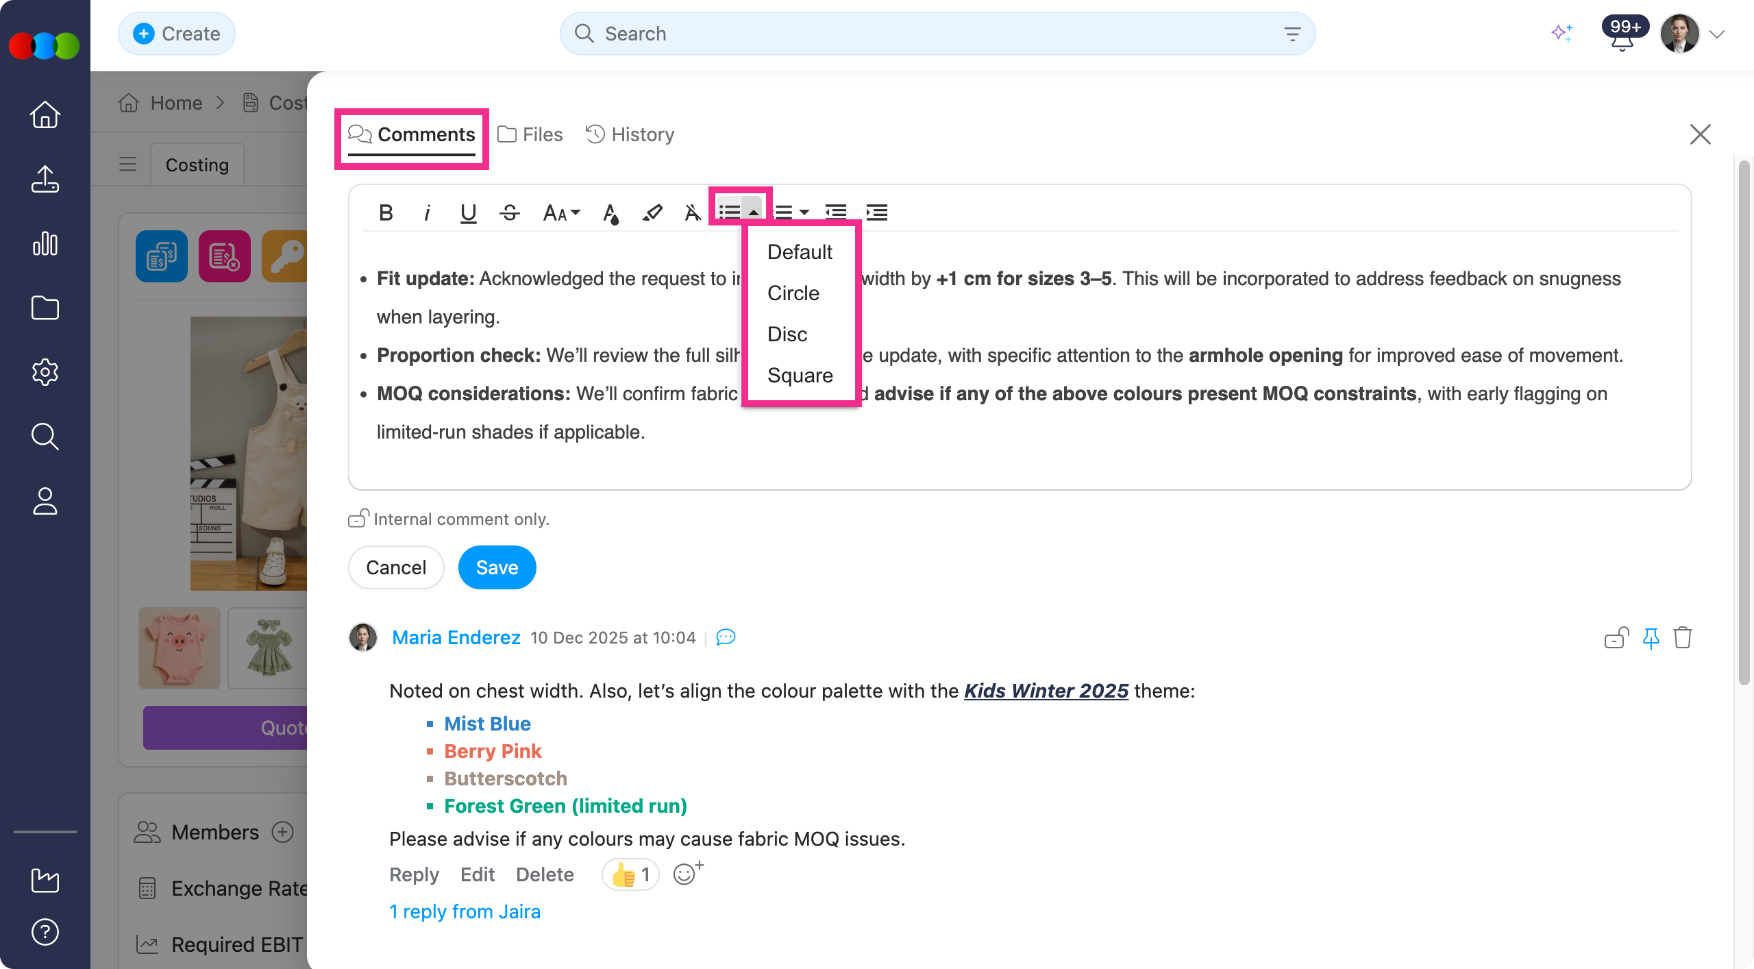The height and width of the screenshot is (969, 1754).
Task: Click the highlight marker tool
Action: [x=652, y=213]
